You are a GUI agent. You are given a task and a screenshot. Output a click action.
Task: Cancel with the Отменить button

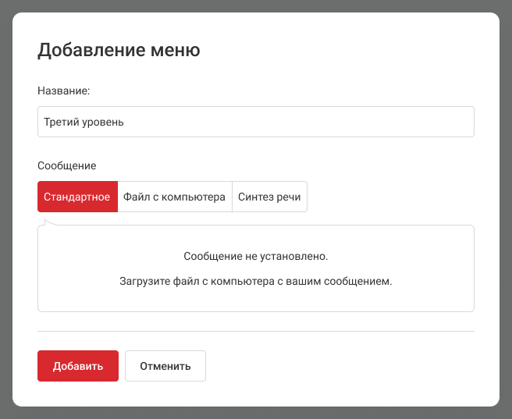pyautogui.click(x=165, y=366)
